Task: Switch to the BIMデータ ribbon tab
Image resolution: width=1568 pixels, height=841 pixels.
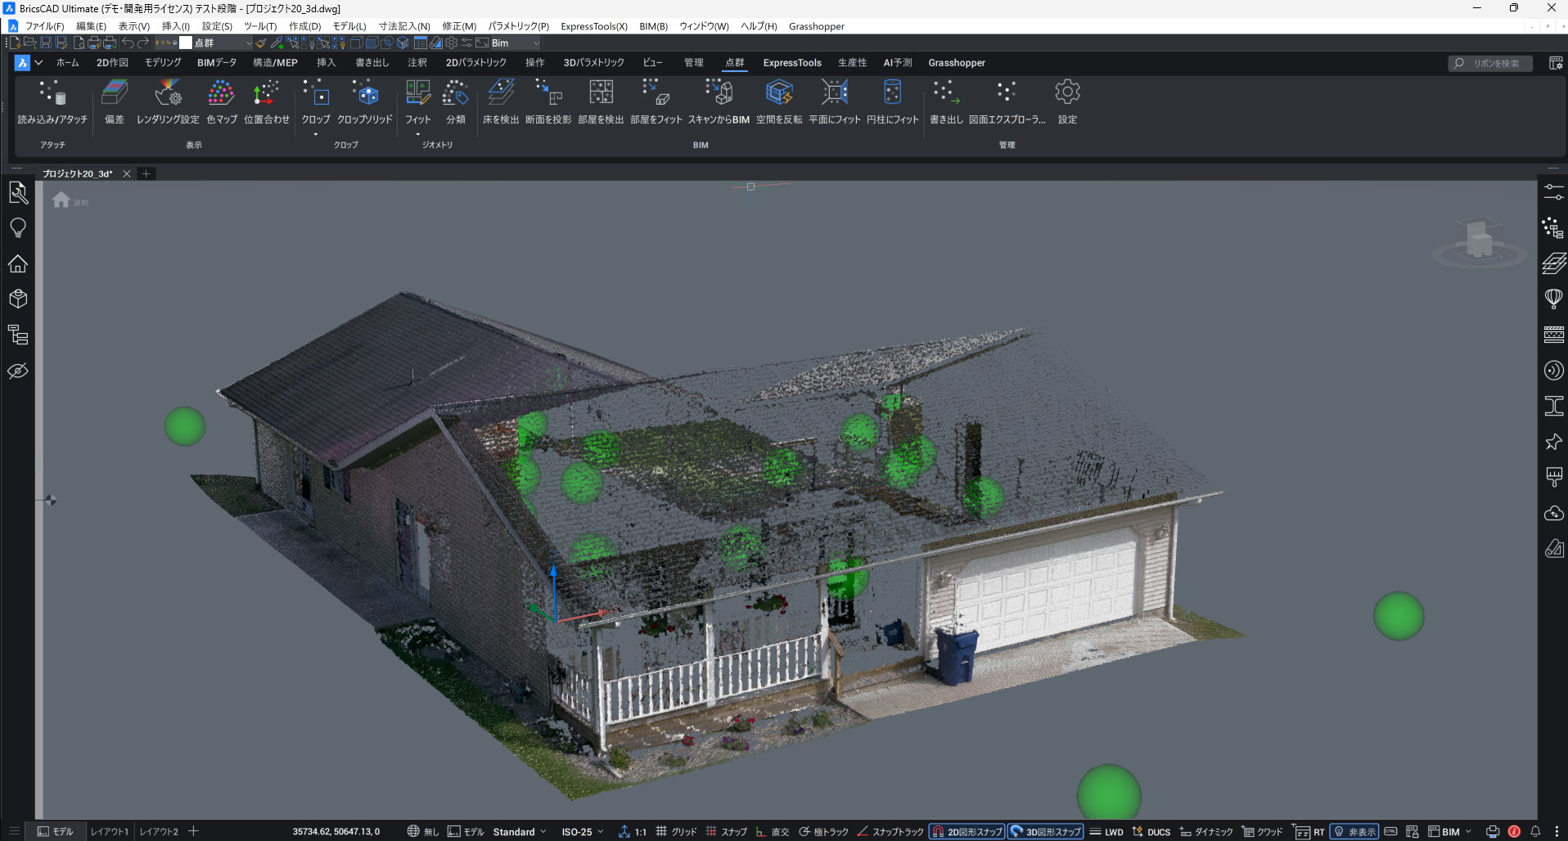Action: [217, 63]
